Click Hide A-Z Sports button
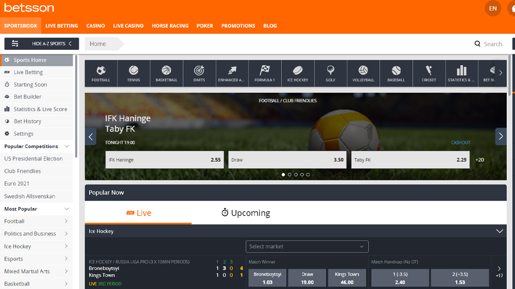Image resolution: width=515 pixels, height=289 pixels. (42, 44)
